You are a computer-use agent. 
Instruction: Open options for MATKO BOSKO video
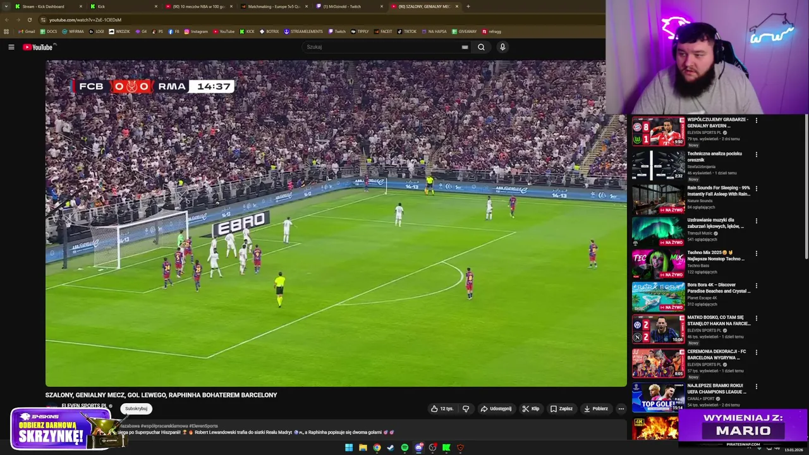pos(756,318)
